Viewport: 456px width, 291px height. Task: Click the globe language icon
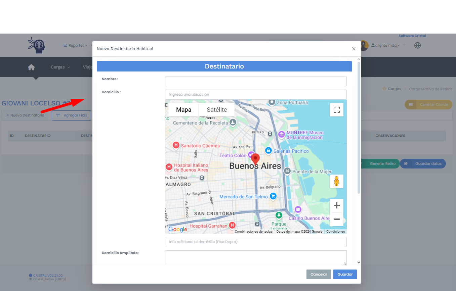click(x=418, y=45)
